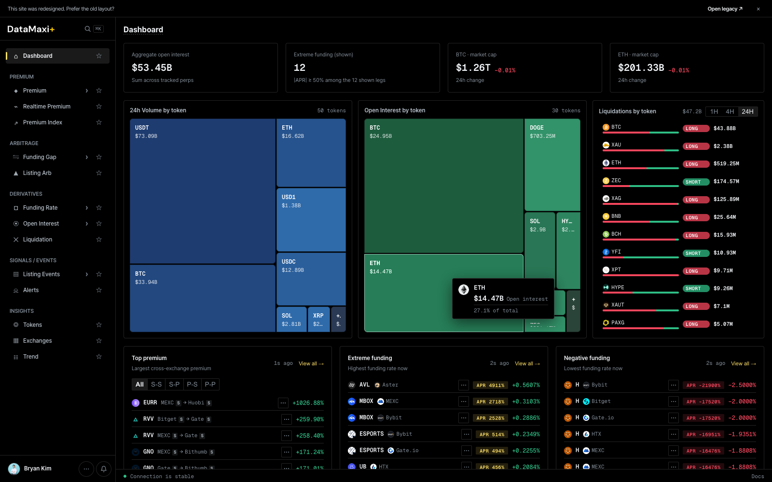Click the Liquidation sidebar X icon

coord(16,240)
